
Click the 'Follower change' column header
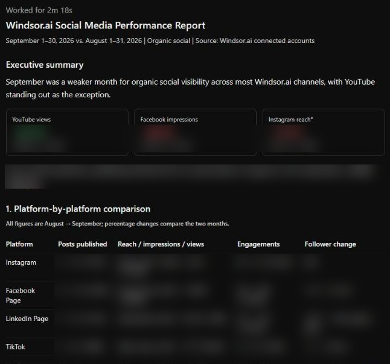click(330, 244)
